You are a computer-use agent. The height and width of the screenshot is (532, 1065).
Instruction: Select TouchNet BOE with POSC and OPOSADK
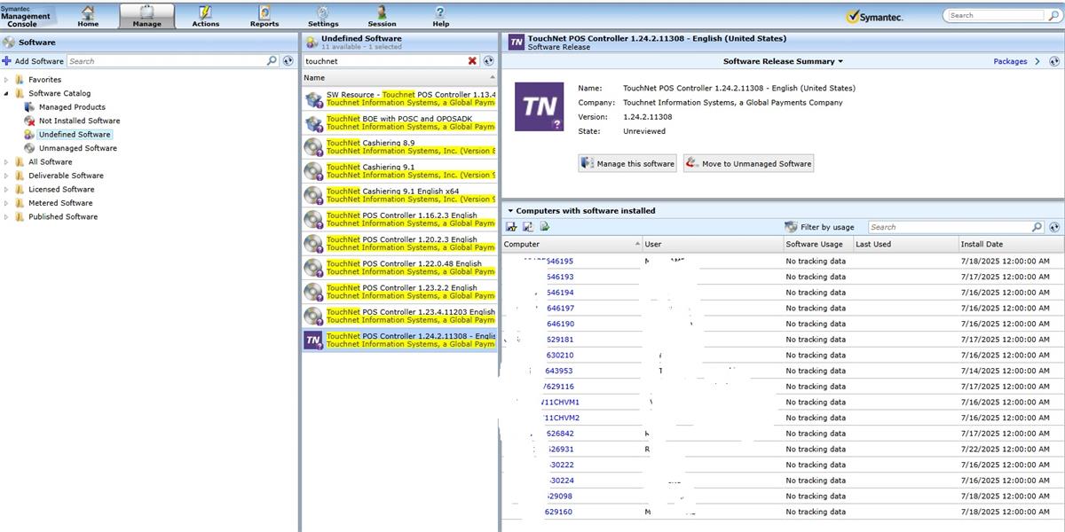(399, 122)
